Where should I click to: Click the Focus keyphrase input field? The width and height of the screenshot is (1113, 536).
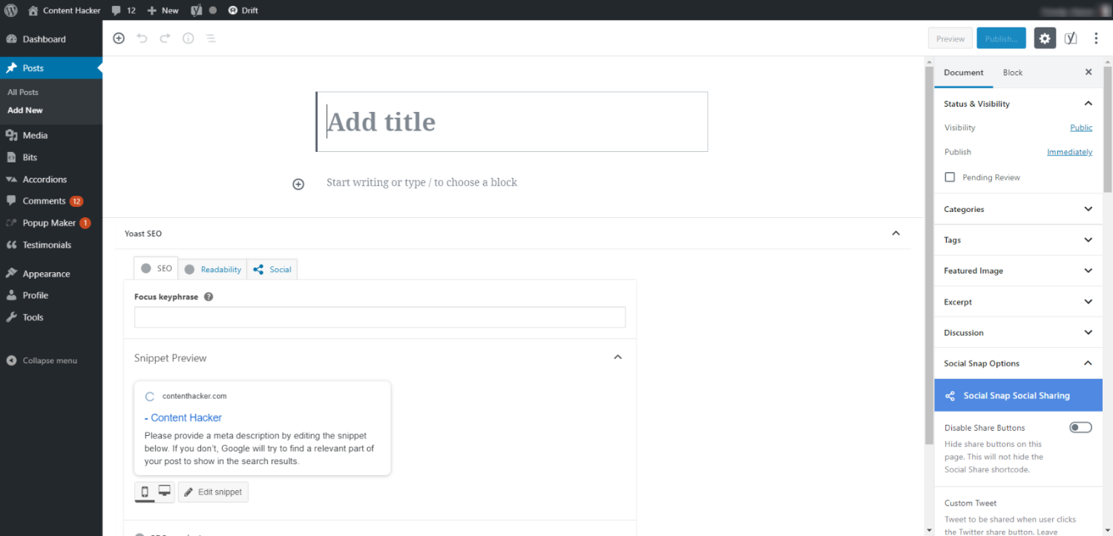tap(380, 317)
